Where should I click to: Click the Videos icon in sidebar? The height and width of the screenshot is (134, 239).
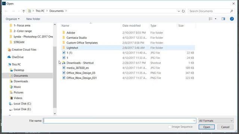(x=11, y=98)
